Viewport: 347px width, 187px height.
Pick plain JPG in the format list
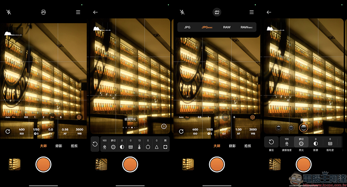coord(187,27)
